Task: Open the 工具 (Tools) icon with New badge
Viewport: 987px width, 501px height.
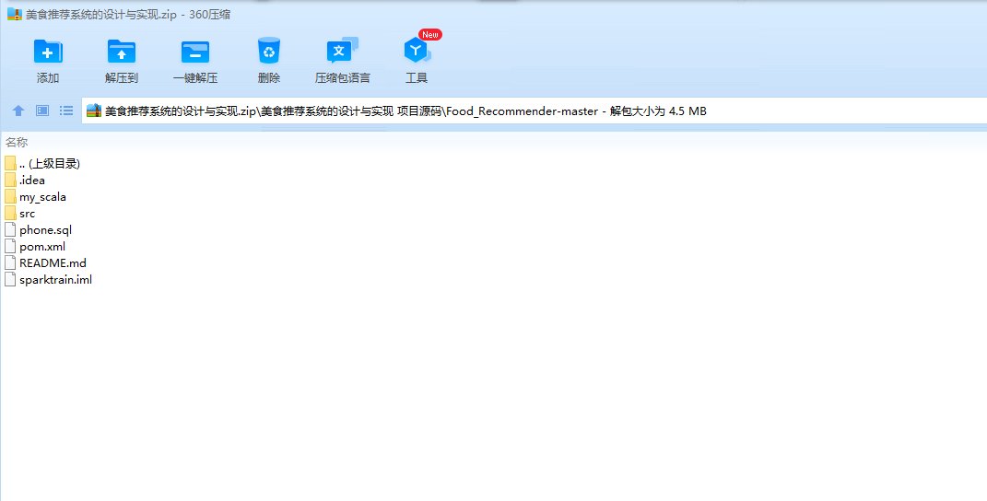Action: click(x=417, y=51)
